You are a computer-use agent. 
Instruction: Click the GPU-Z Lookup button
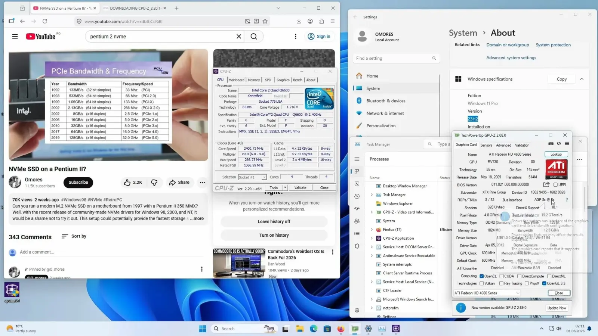(556, 154)
